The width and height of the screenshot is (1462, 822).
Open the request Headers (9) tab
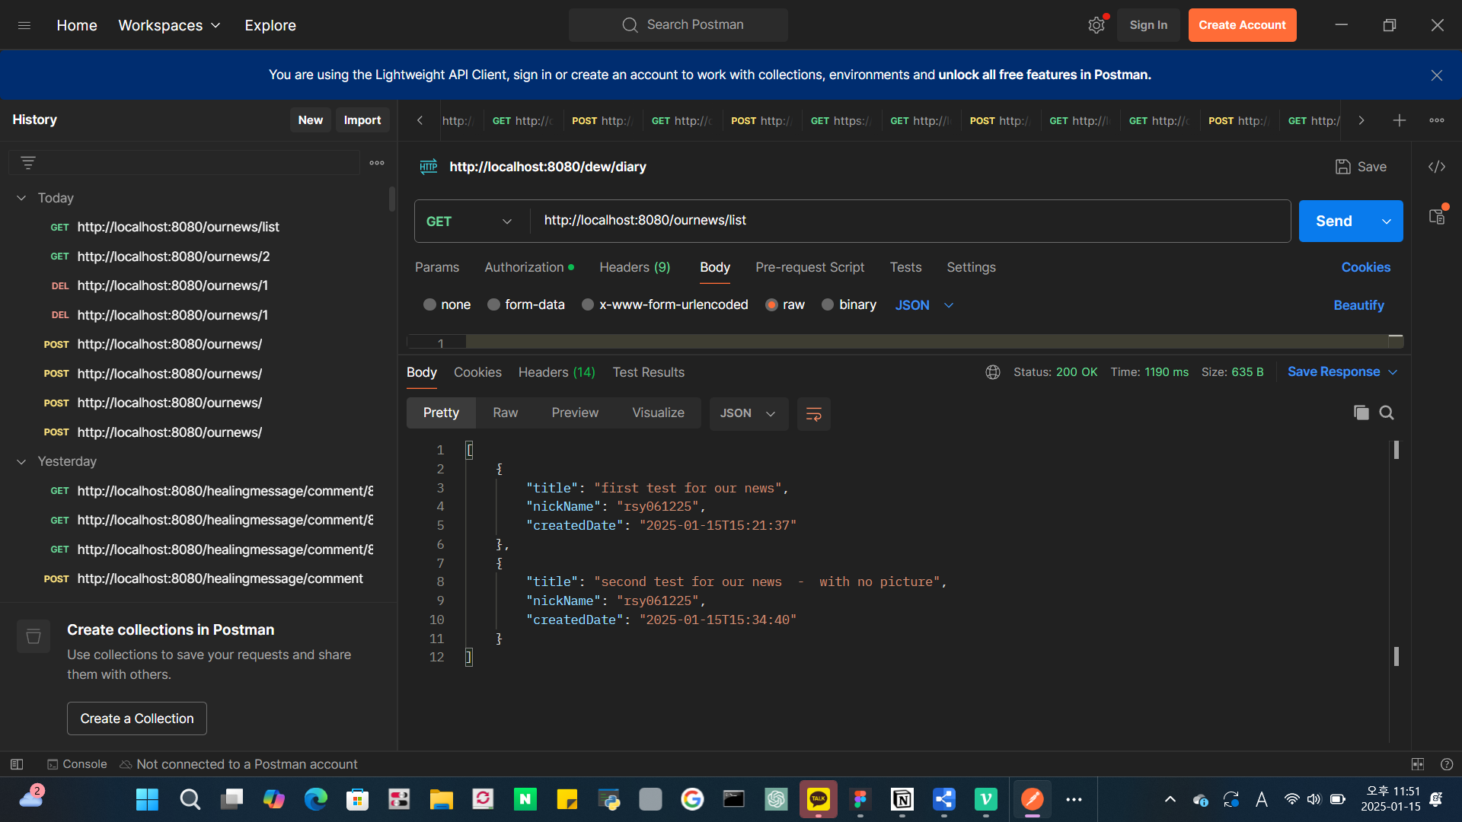635,268
